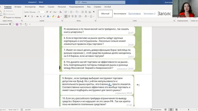Open the Справка tab
The height and width of the screenshot is (111, 198).
(97, 7)
